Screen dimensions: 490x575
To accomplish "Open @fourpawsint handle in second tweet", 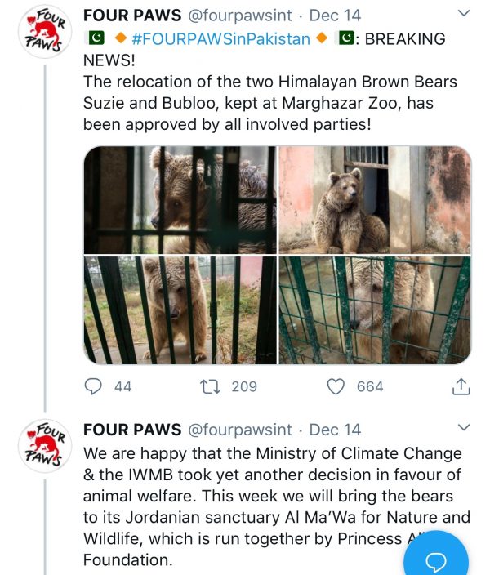I will [239, 430].
